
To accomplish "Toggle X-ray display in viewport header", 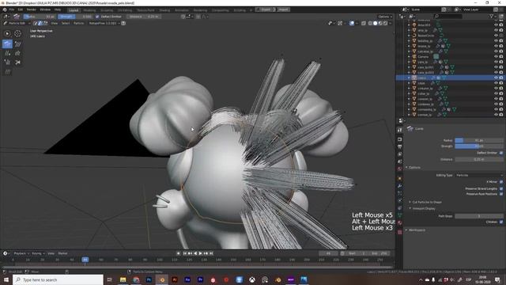I will [364, 23].
